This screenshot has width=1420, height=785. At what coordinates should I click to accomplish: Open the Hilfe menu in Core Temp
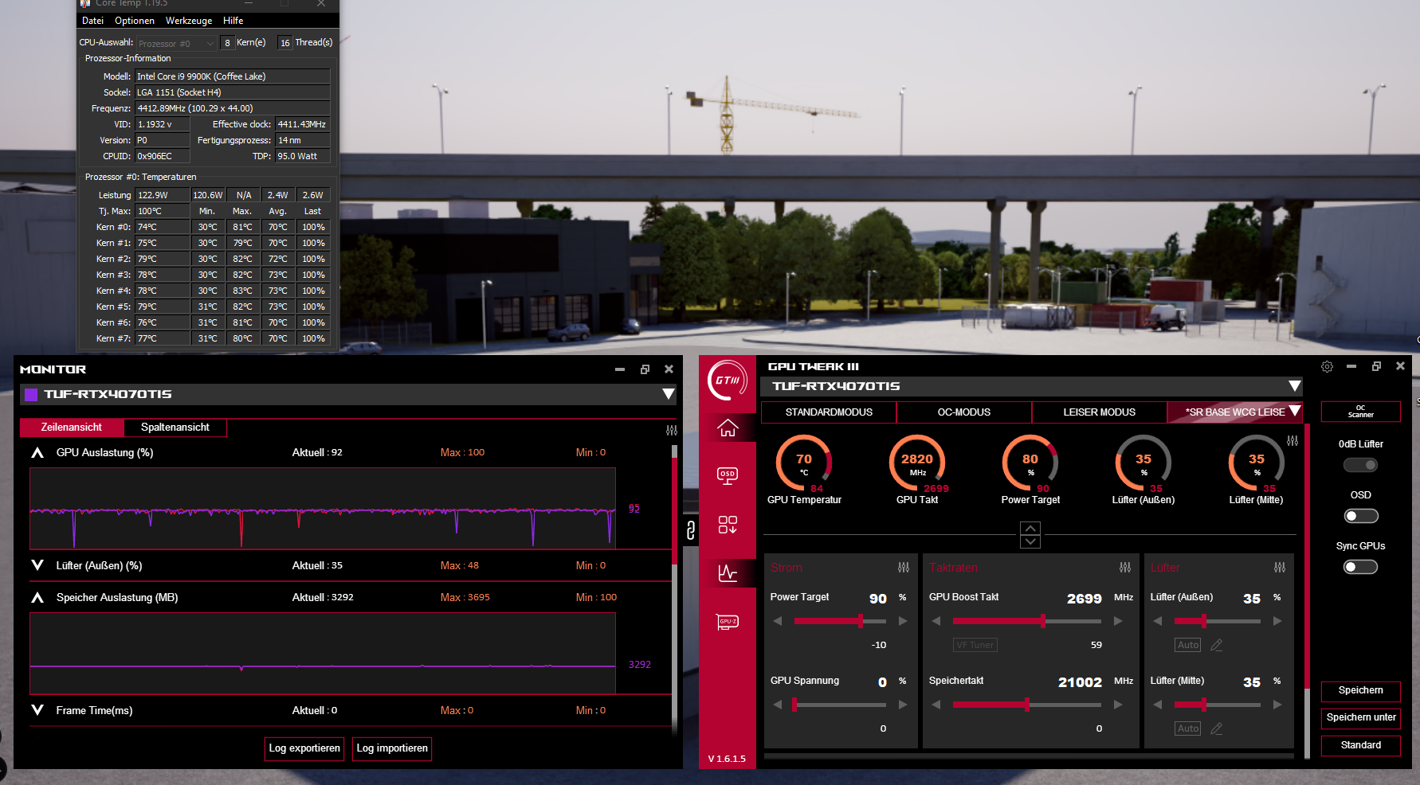[x=233, y=21]
